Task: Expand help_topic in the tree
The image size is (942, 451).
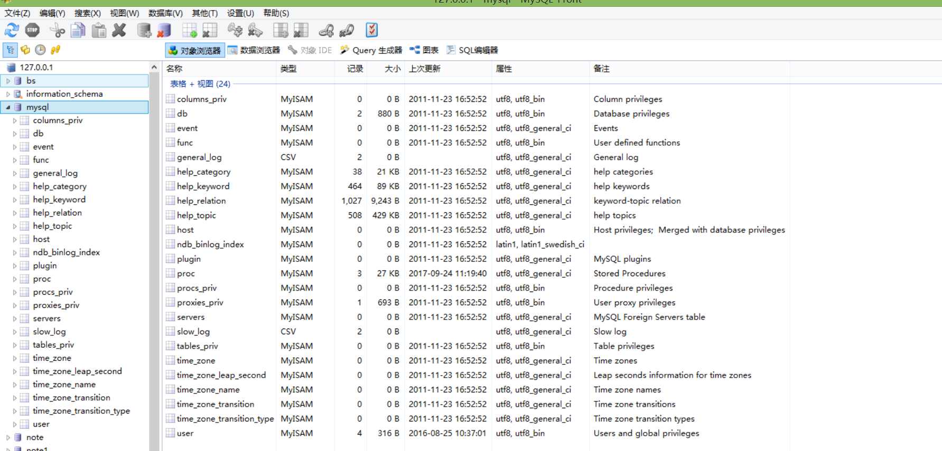Action: point(15,226)
